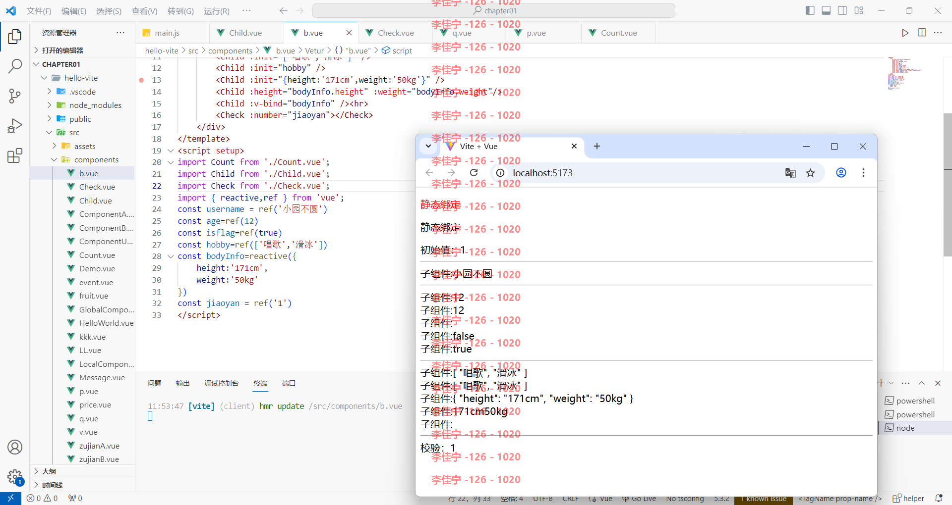Screen dimensions: 952x505
Task: Toggle the bottom panel layout icon
Action: 826,10
